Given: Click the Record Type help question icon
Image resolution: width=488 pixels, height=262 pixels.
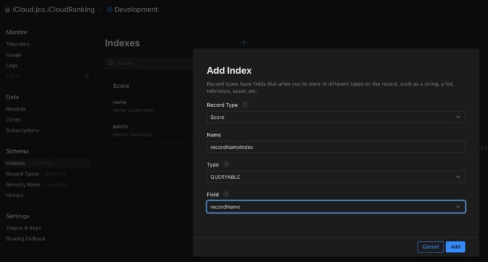Looking at the screenshot, I should pyautogui.click(x=245, y=105).
